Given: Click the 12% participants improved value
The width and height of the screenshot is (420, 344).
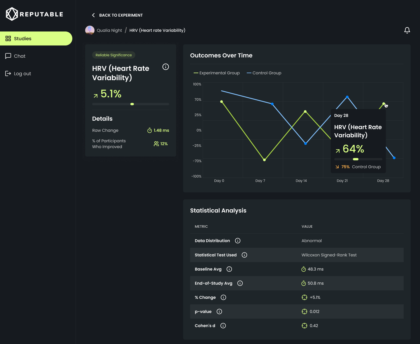Looking at the screenshot, I should 164,144.
